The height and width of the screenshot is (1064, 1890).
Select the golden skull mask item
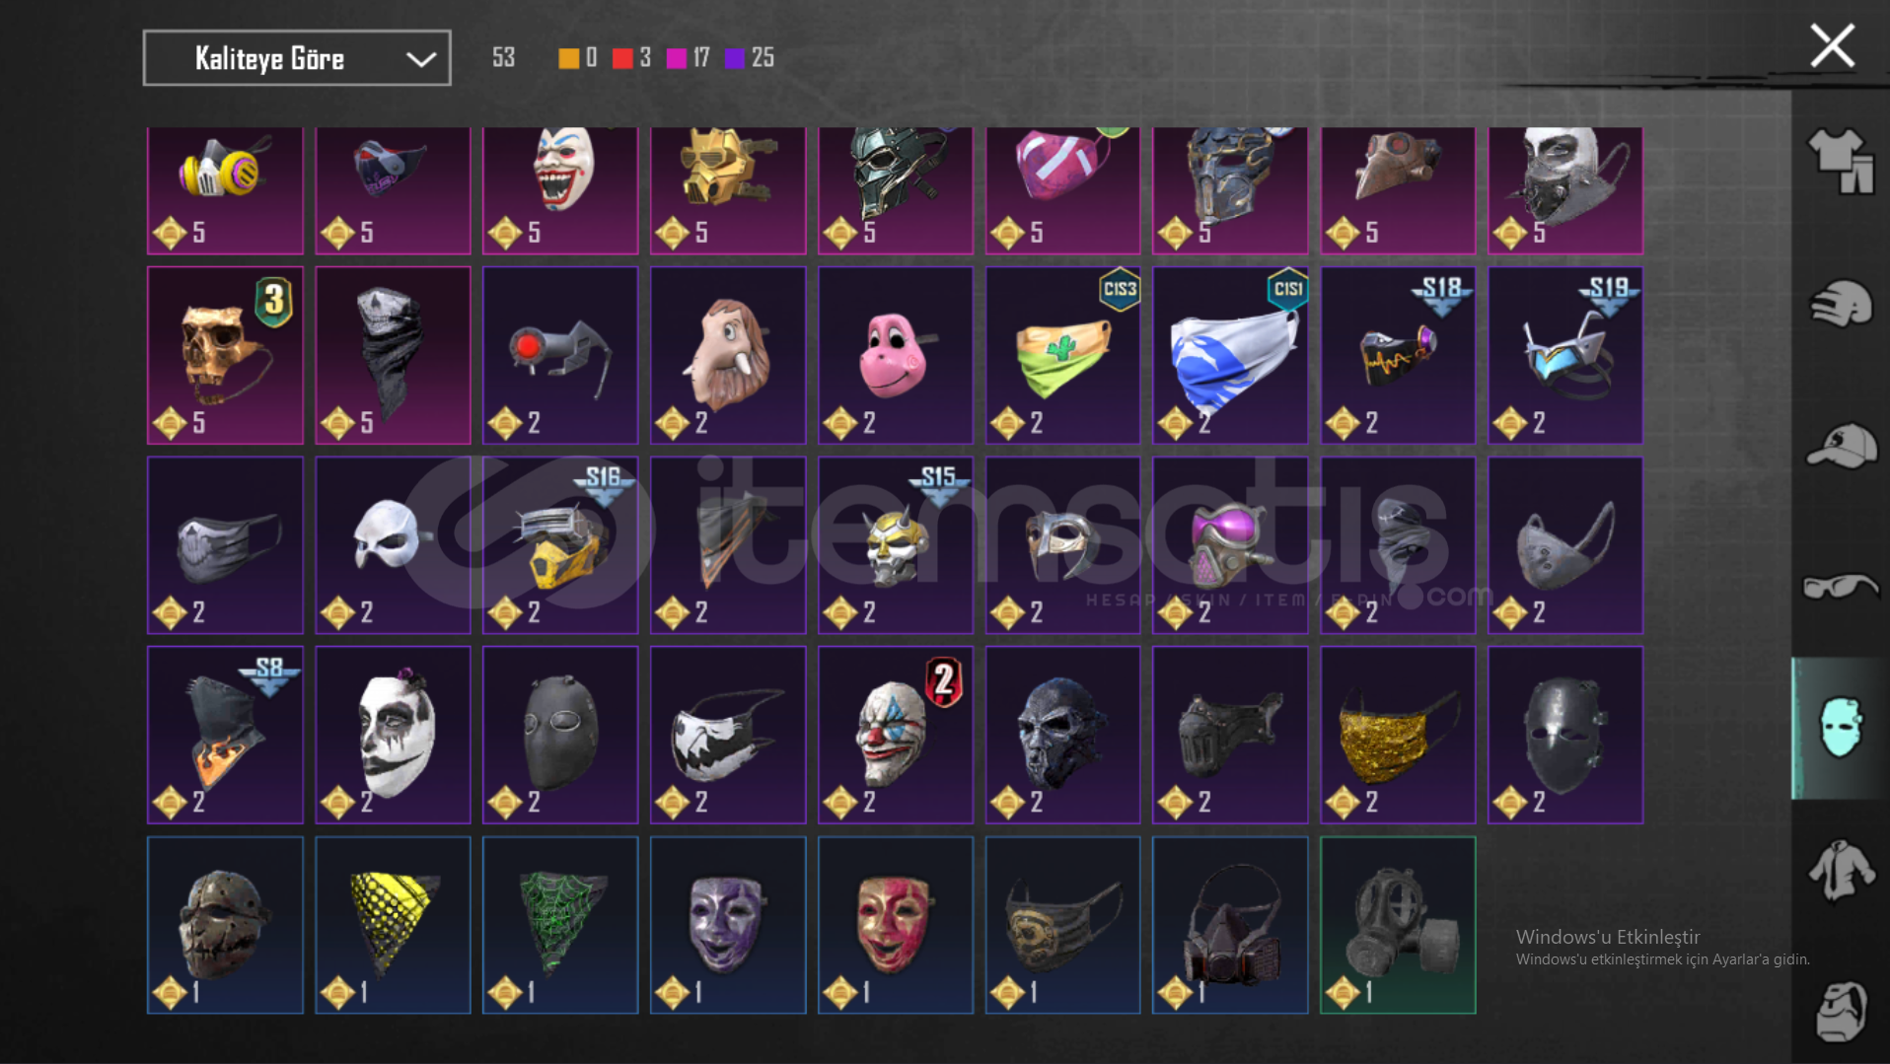pyautogui.click(x=226, y=355)
